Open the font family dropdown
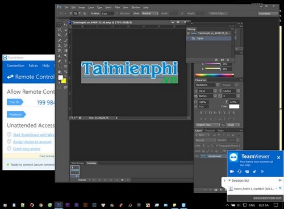 coord(218,85)
